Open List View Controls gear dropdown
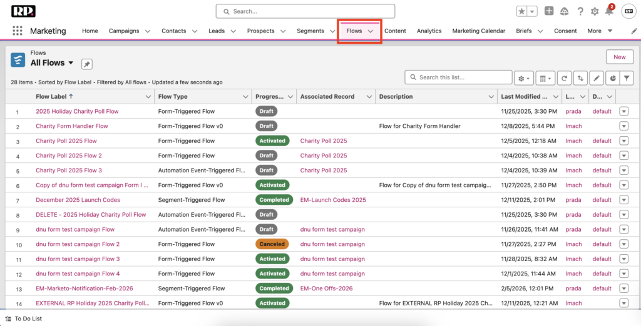 (523, 78)
